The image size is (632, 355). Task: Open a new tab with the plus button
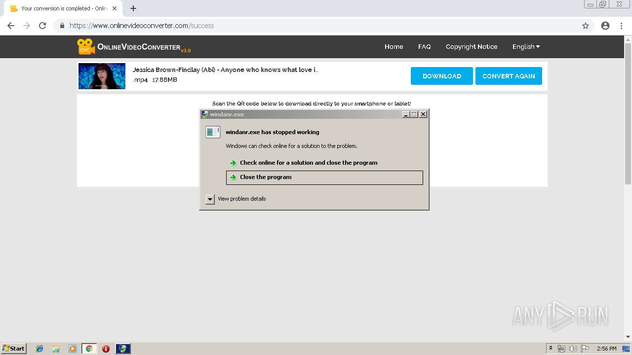(x=133, y=8)
